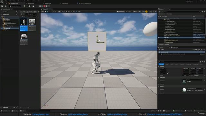Open the Selection Mode dropdown
This screenshot has height=116, width=206.
(x=15, y=6)
